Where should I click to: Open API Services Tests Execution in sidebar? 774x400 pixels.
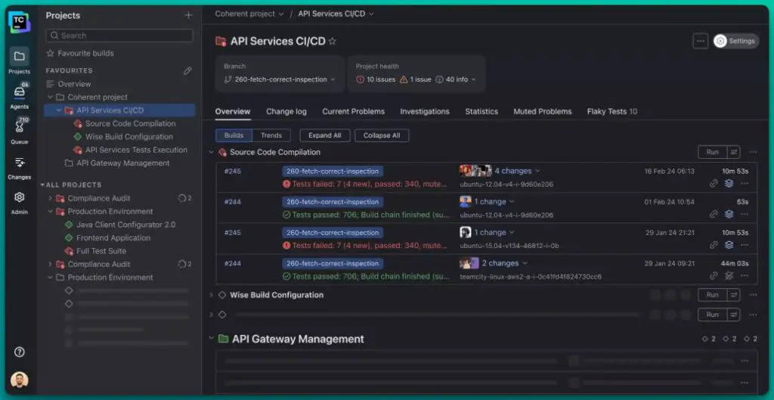131,150
